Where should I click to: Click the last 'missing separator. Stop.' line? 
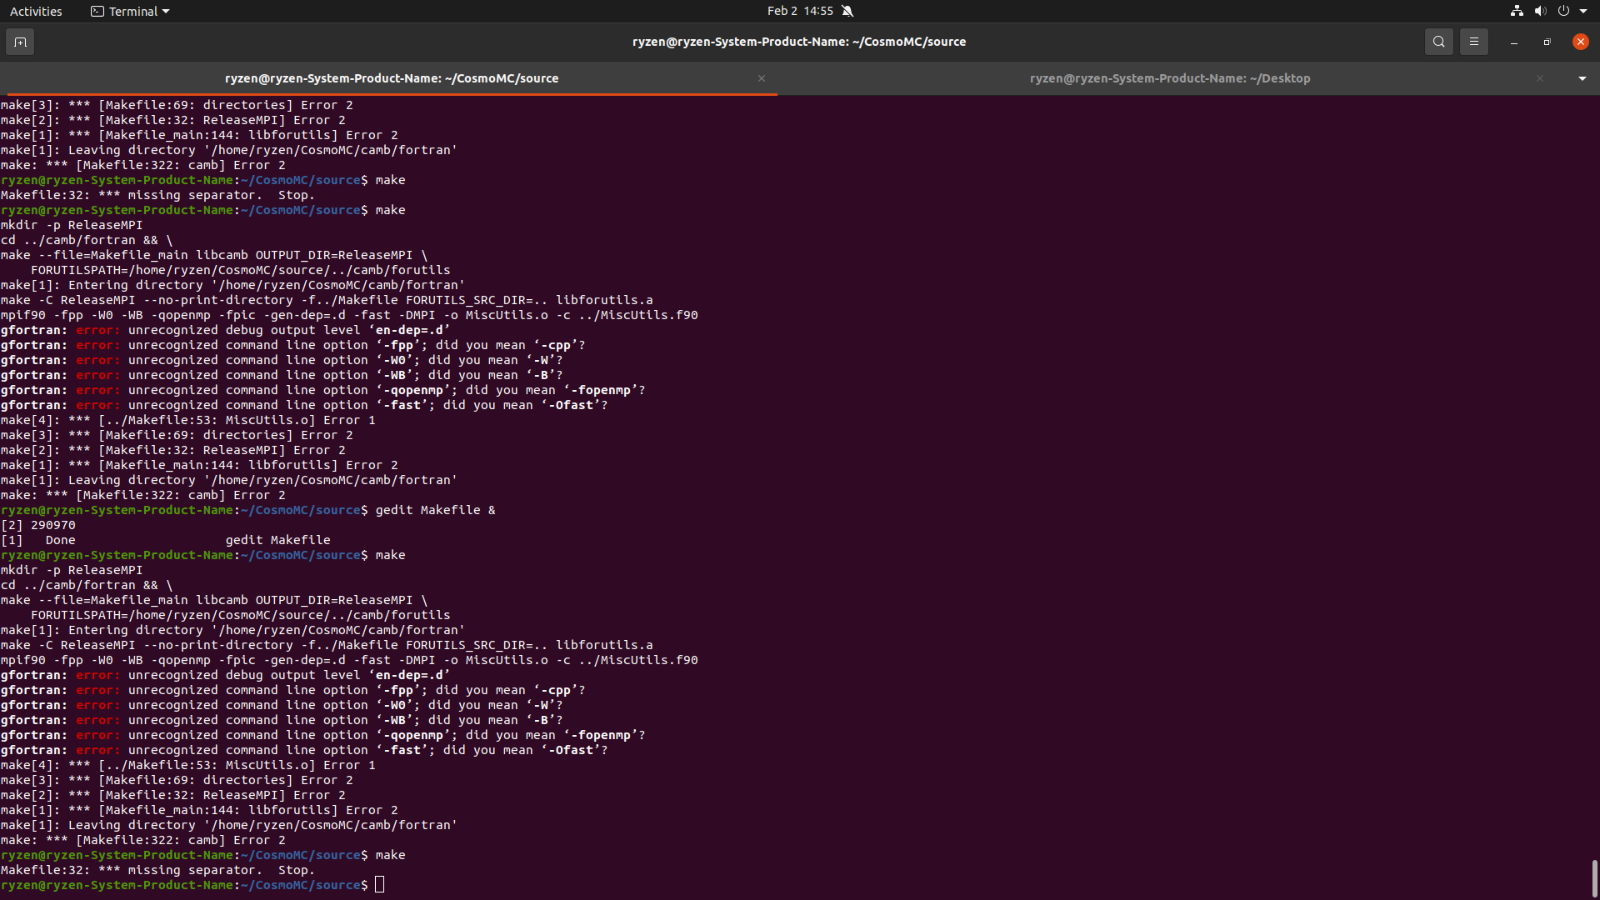point(157,870)
